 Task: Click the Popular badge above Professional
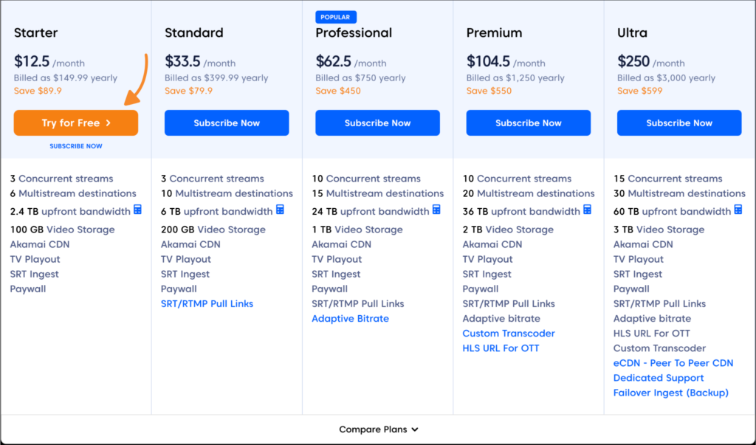(337, 16)
